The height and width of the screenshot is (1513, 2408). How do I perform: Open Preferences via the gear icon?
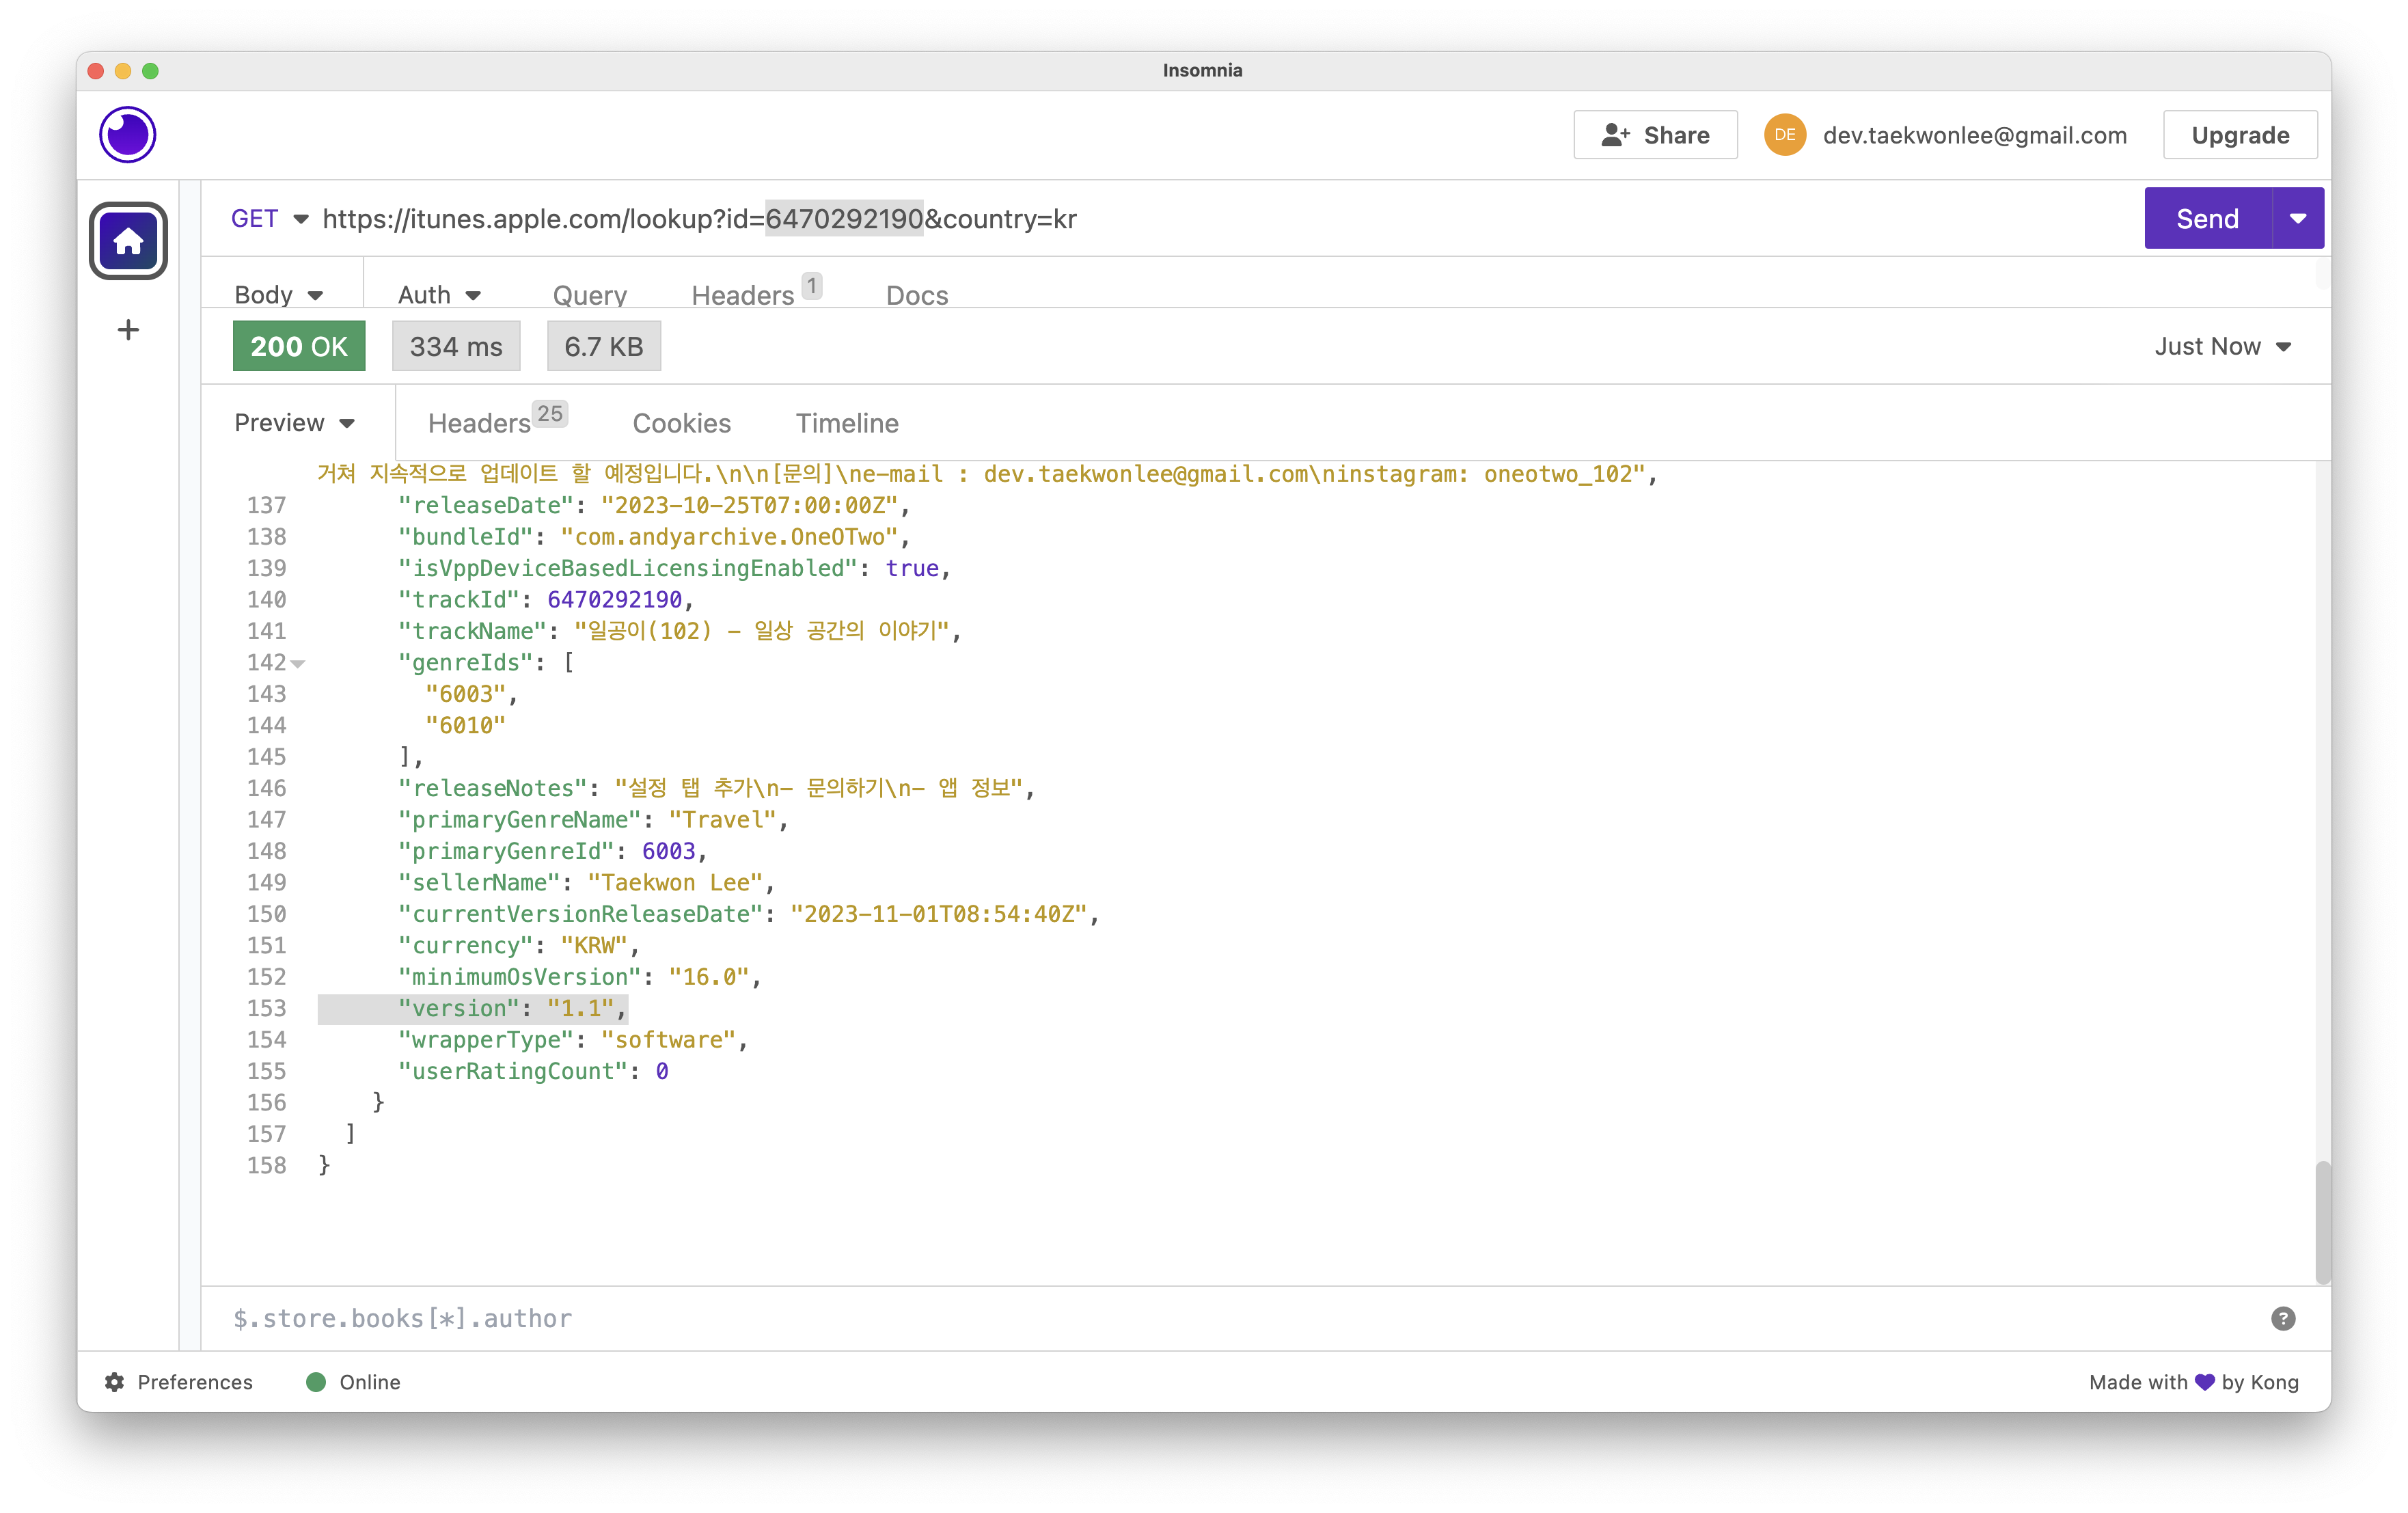[115, 1382]
